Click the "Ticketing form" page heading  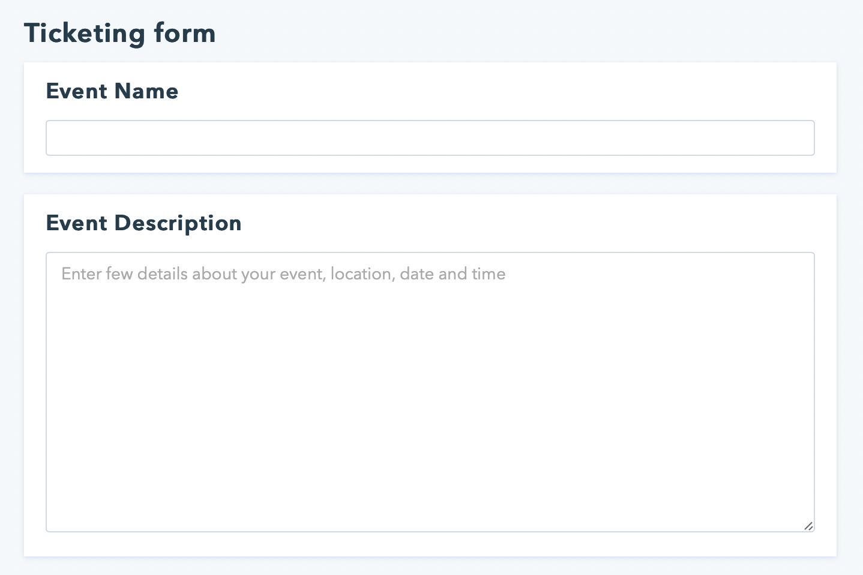[x=120, y=34]
